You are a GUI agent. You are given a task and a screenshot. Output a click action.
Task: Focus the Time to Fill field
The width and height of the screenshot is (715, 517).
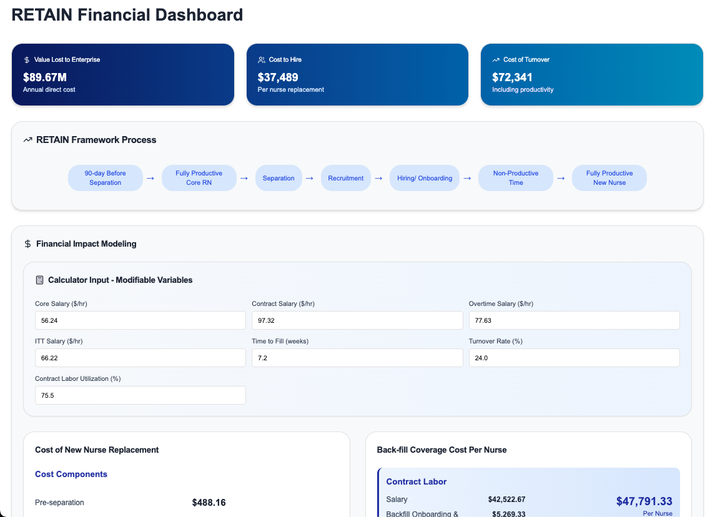coord(357,357)
